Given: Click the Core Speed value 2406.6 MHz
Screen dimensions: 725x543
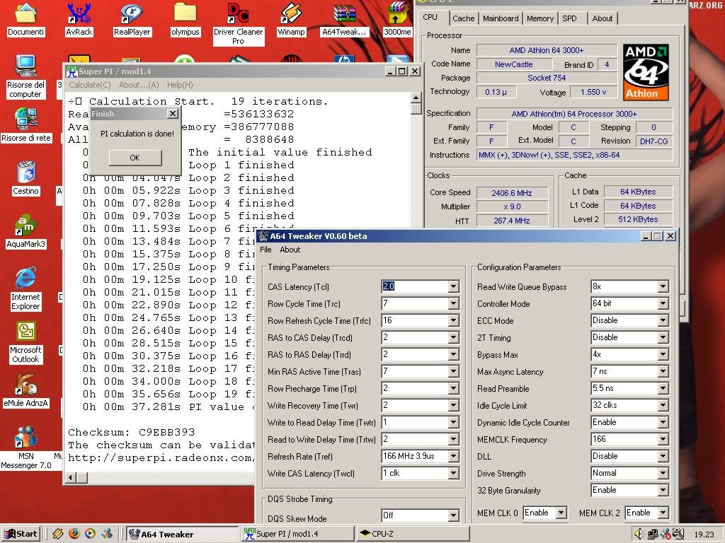Looking at the screenshot, I should (x=512, y=193).
